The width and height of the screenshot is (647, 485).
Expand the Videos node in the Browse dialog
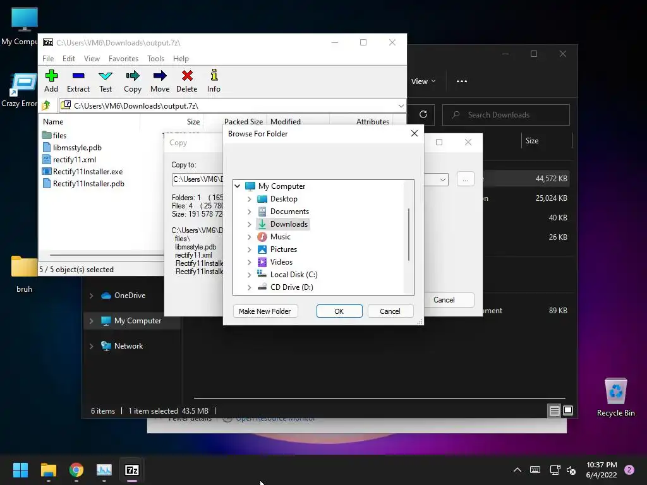(x=249, y=262)
